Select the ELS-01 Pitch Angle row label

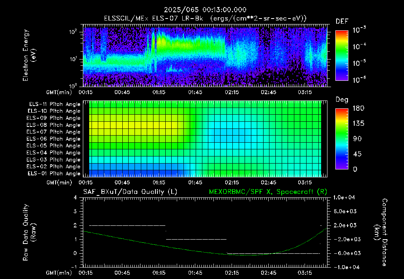[x=54, y=173]
